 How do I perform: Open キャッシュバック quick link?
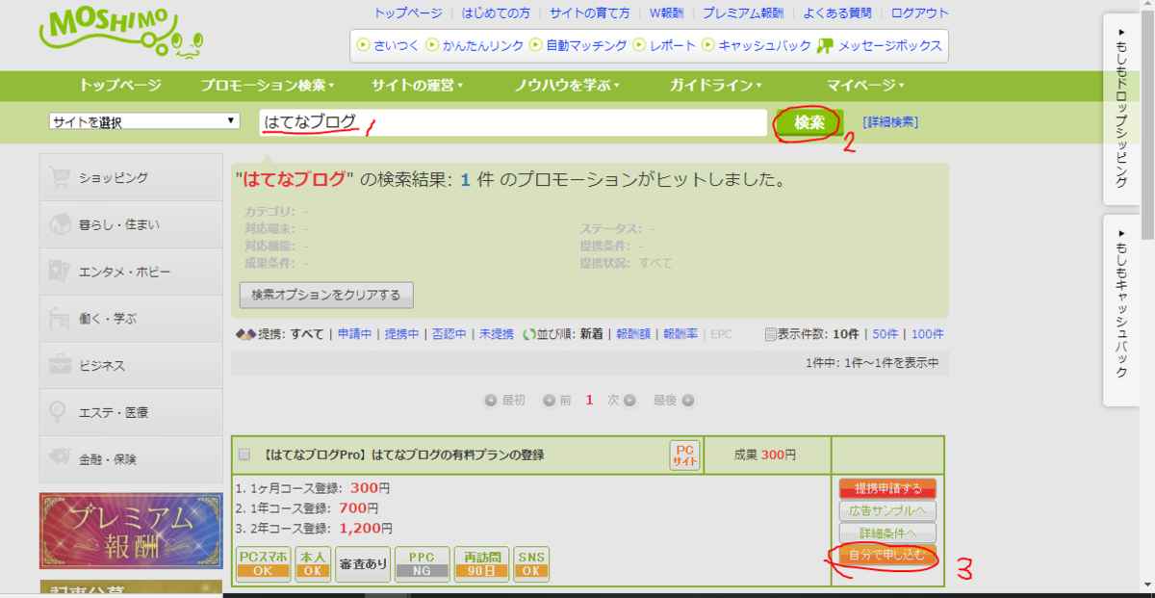tap(756, 45)
